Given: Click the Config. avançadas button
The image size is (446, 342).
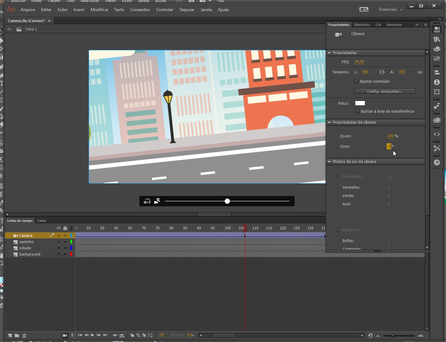Looking at the screenshot, I should pos(385,91).
